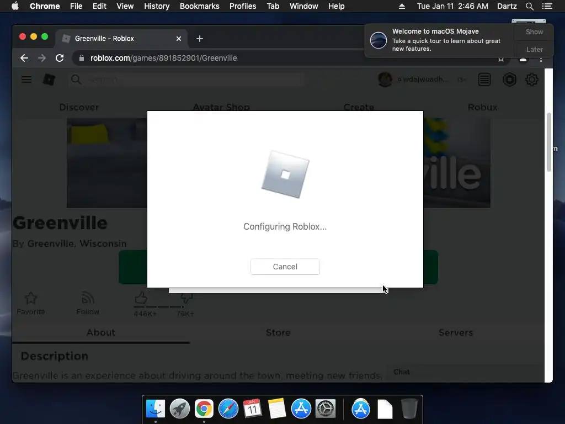Image resolution: width=565 pixels, height=424 pixels.
Task: Go to the Discover section
Action: tap(79, 107)
